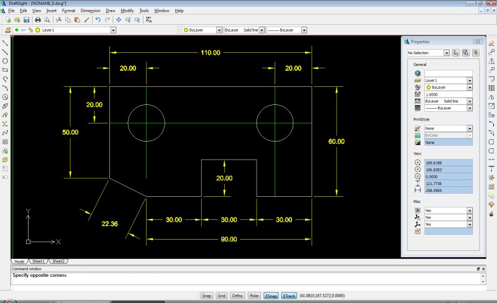Open the ByLayer line color dropdown in toolbar

click(219, 30)
